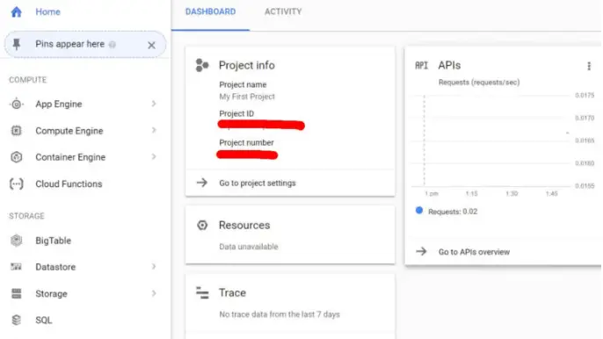Click the Trace card title

[232, 292]
